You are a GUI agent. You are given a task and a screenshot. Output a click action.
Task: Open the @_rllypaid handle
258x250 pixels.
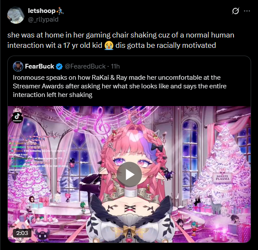coord(43,19)
